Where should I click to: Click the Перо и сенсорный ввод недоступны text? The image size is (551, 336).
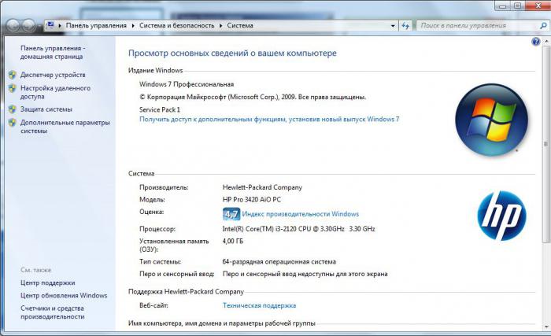[305, 274]
